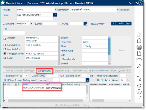Screen dimensions: 146x110
Task: Toggle USt.-Satz in Akten checkbox
Action: (x=98, y=80)
